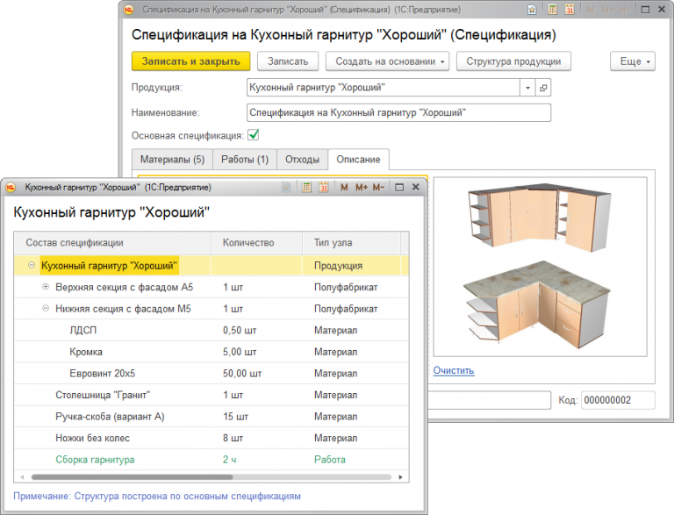Select Евровинт 20х5 row

pos(211,373)
